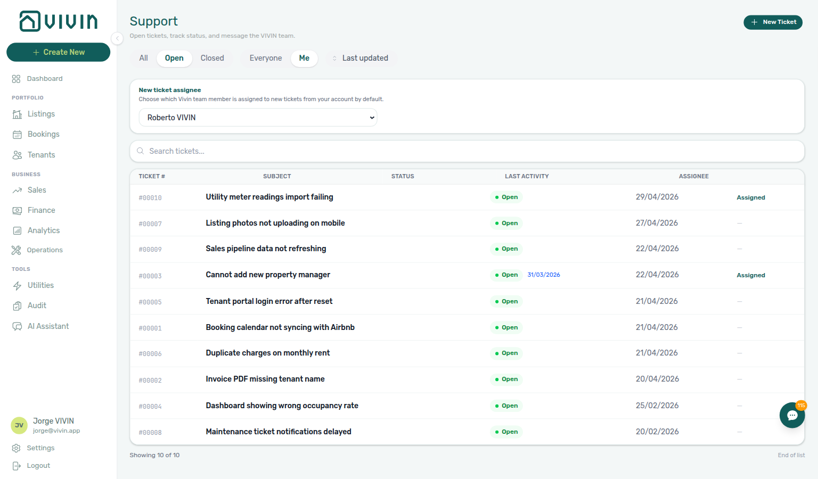Click the TICKET # column header
The width and height of the screenshot is (818, 479).
click(x=152, y=176)
